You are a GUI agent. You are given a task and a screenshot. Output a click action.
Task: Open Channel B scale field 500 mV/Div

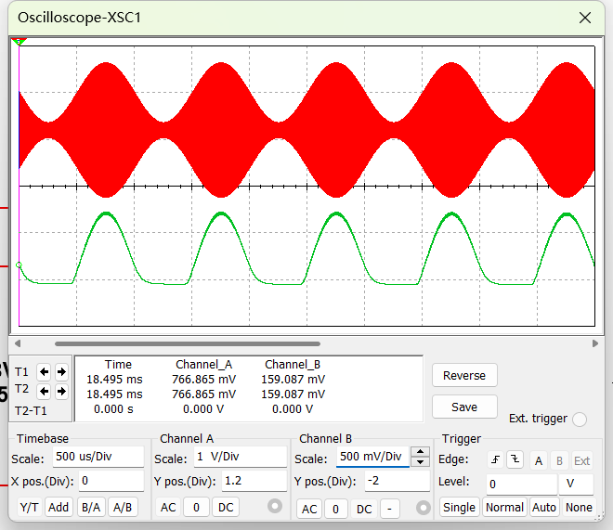coord(372,457)
